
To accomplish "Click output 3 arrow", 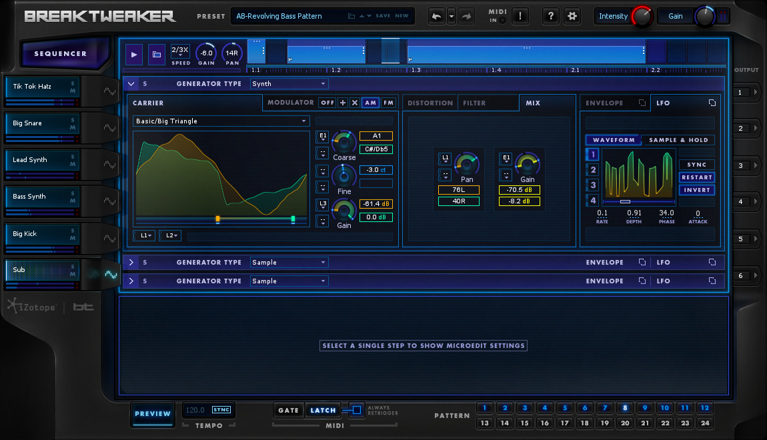I will click(x=755, y=166).
